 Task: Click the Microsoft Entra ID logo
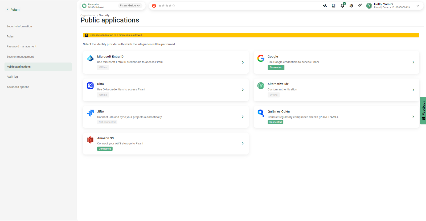pos(90,58)
